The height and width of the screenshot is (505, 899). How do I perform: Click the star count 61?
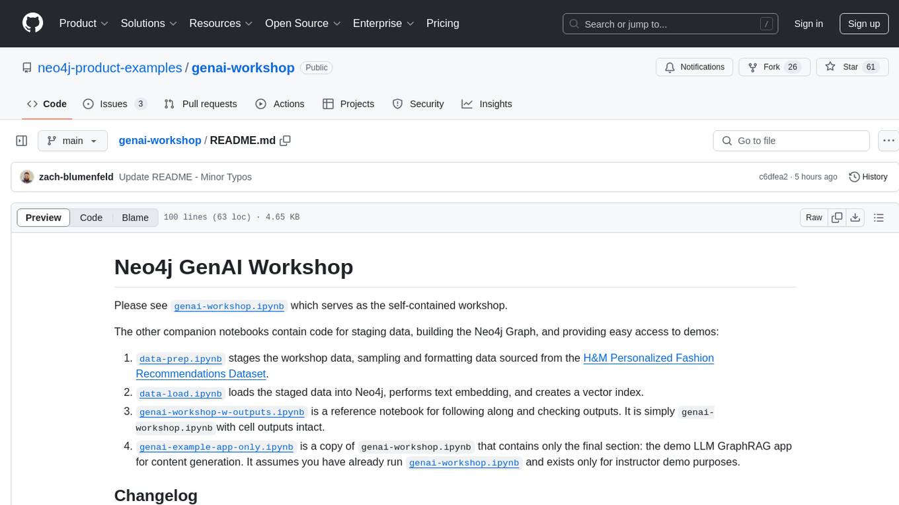(871, 67)
